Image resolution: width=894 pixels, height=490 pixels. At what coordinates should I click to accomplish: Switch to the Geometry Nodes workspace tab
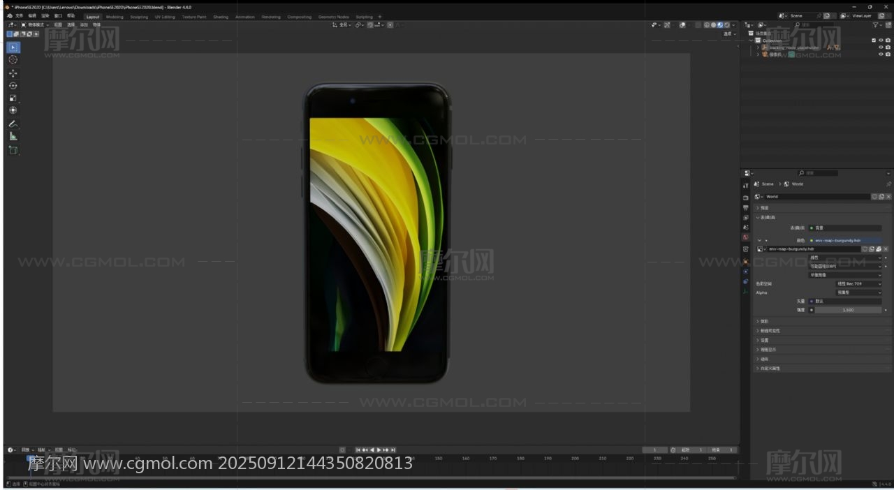click(x=333, y=17)
